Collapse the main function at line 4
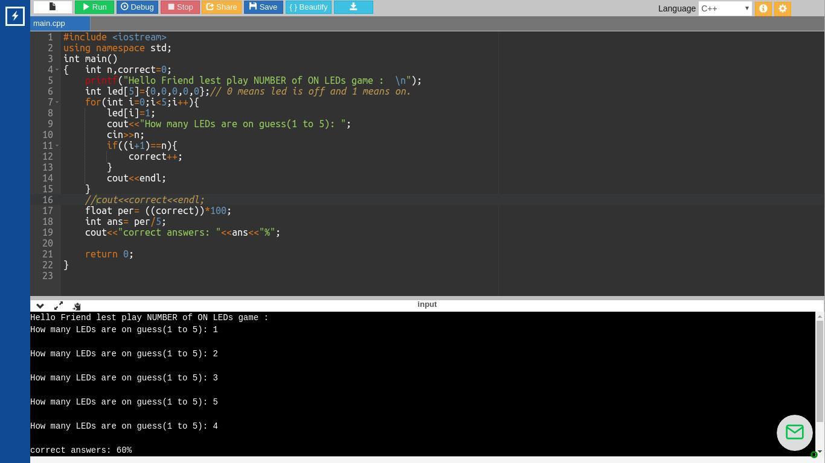Screen dimensions: 825x463 (x=57, y=70)
